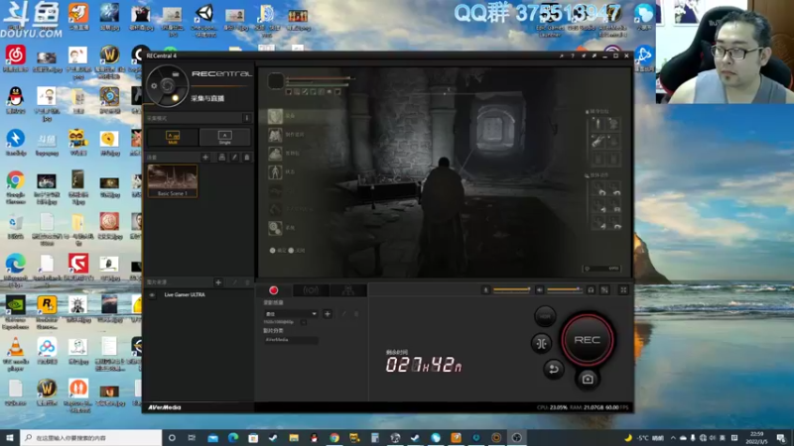
Task: Open capture mode info icon
Action: tap(246, 118)
